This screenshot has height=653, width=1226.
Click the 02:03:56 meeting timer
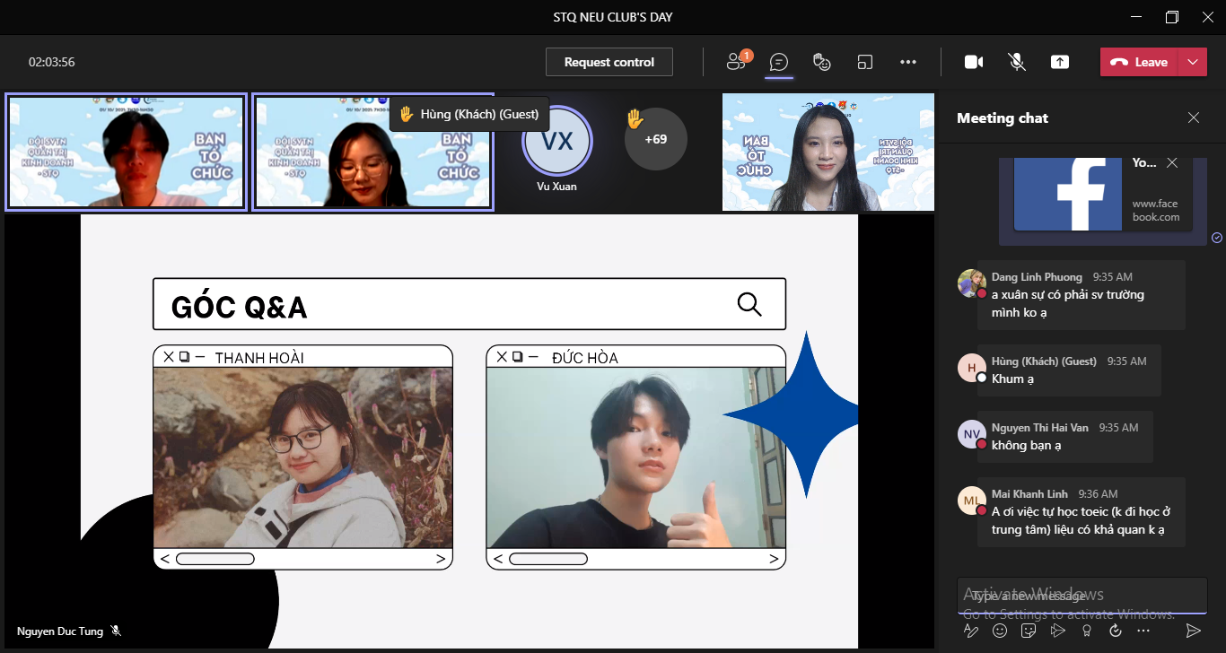pos(52,62)
